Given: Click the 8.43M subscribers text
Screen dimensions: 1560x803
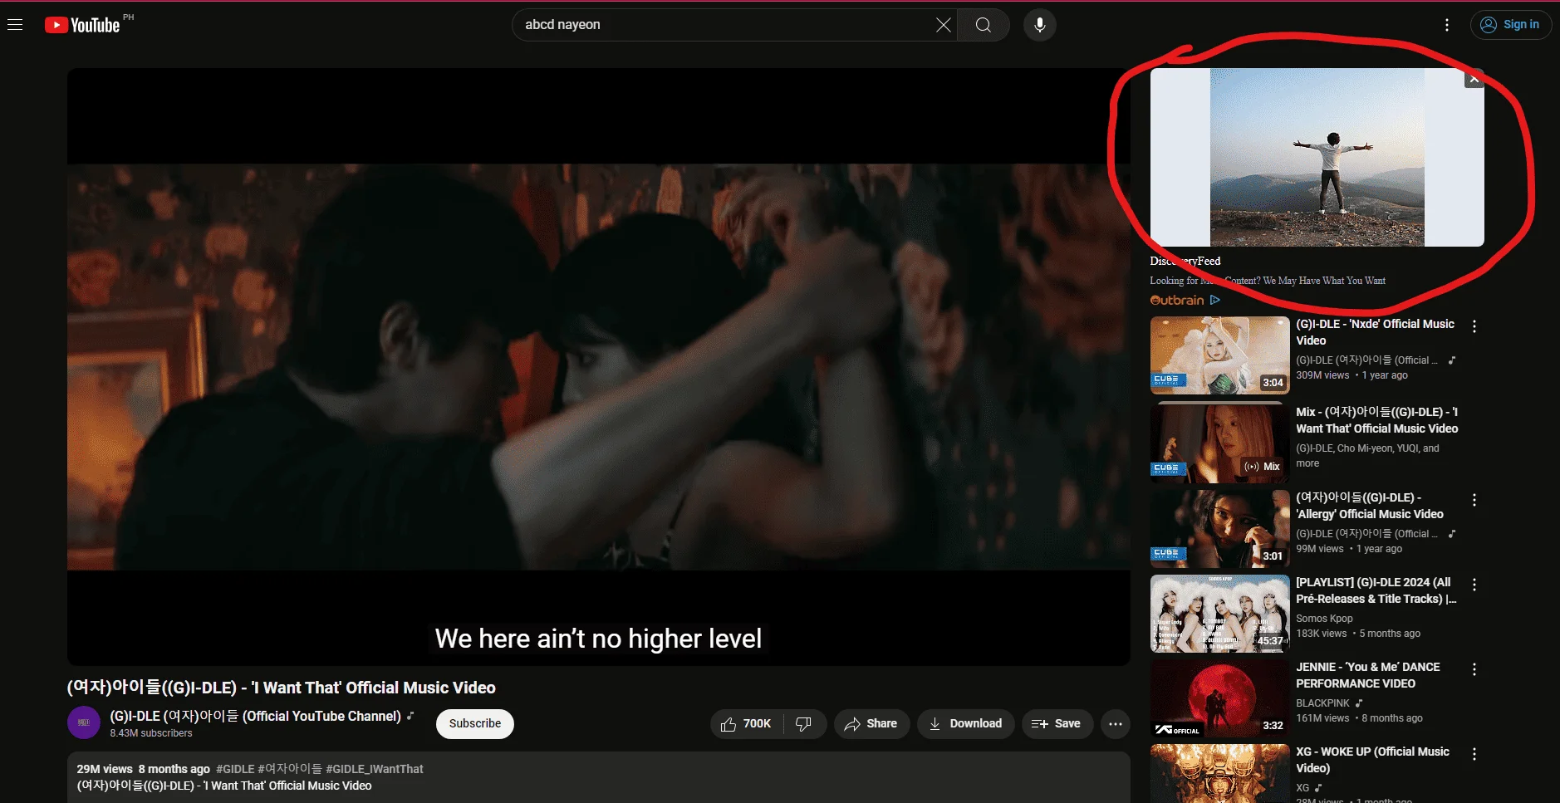Looking at the screenshot, I should pyautogui.click(x=151, y=733).
